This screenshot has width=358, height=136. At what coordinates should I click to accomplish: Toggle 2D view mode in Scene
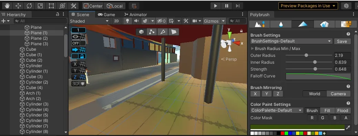pyautogui.click(x=116, y=21)
